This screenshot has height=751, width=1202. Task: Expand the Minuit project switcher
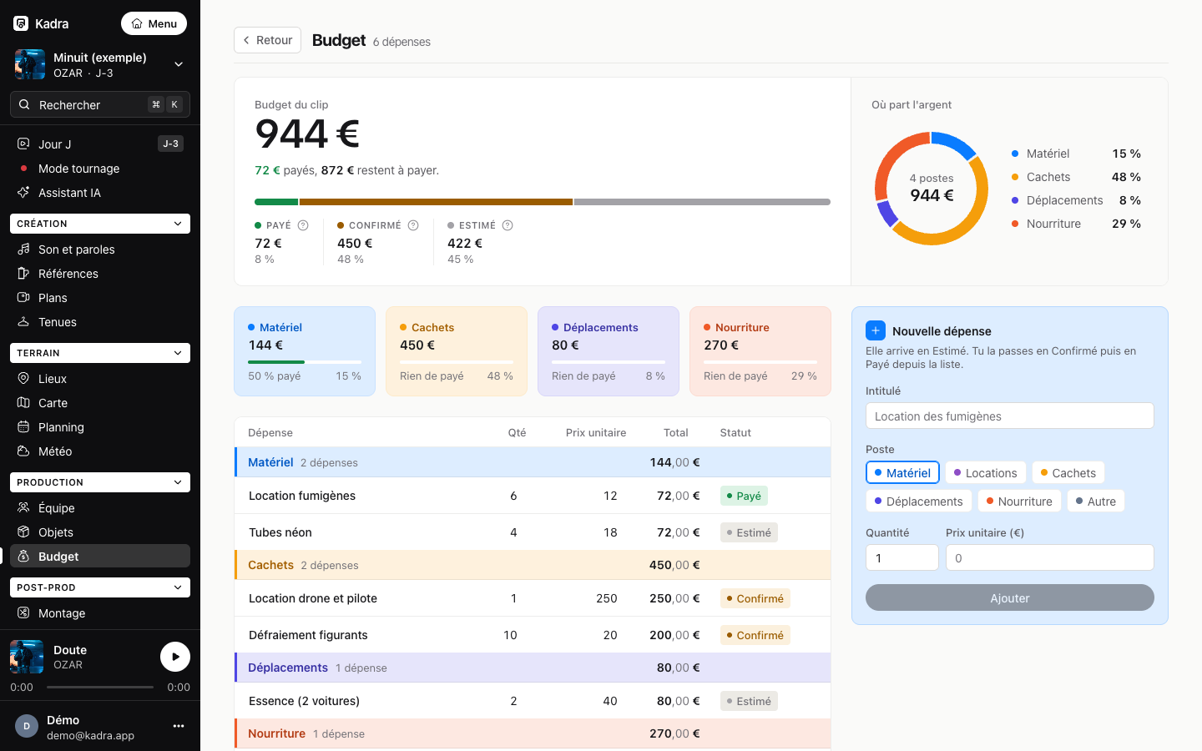click(179, 64)
